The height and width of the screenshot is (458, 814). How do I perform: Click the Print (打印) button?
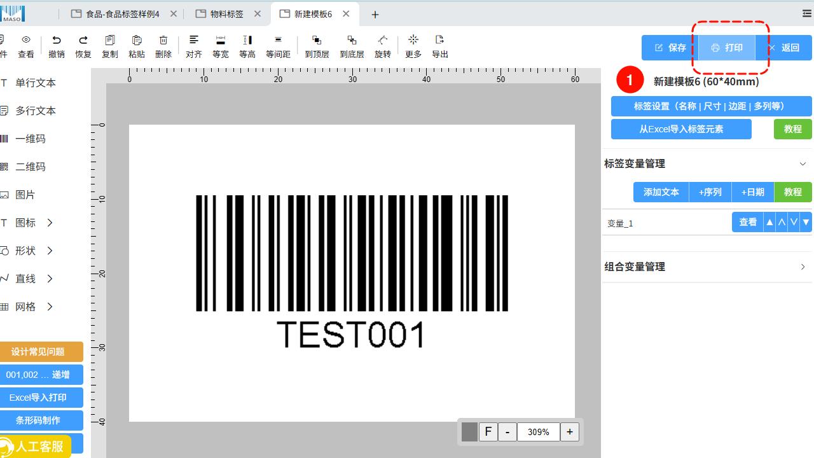click(727, 48)
